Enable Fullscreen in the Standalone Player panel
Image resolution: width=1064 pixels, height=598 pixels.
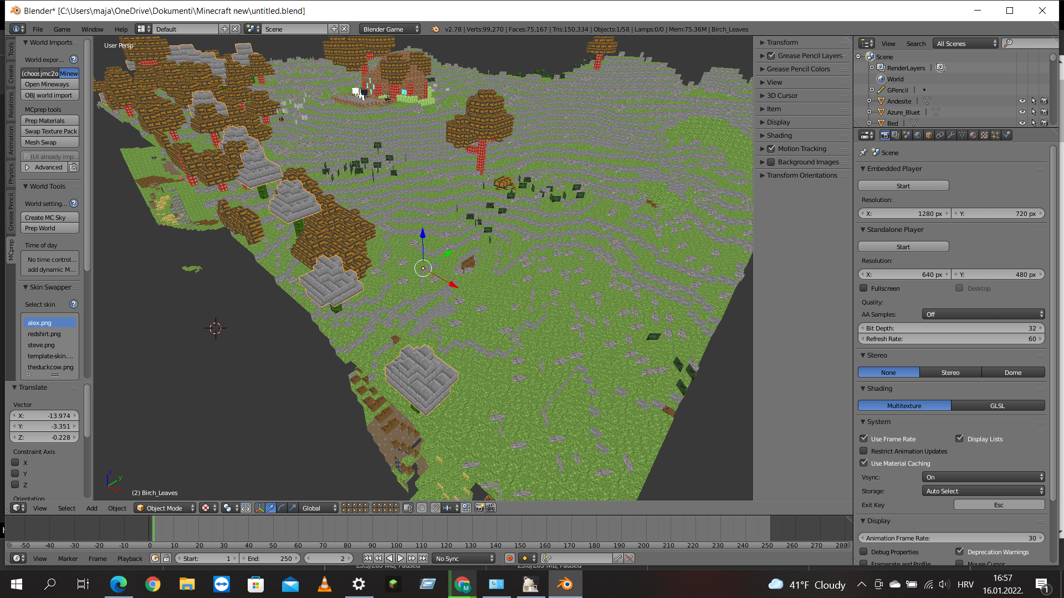coord(864,288)
